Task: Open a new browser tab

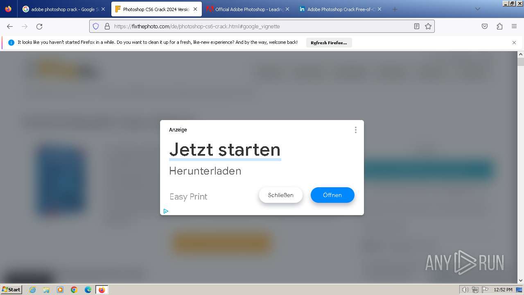Action: click(x=395, y=9)
